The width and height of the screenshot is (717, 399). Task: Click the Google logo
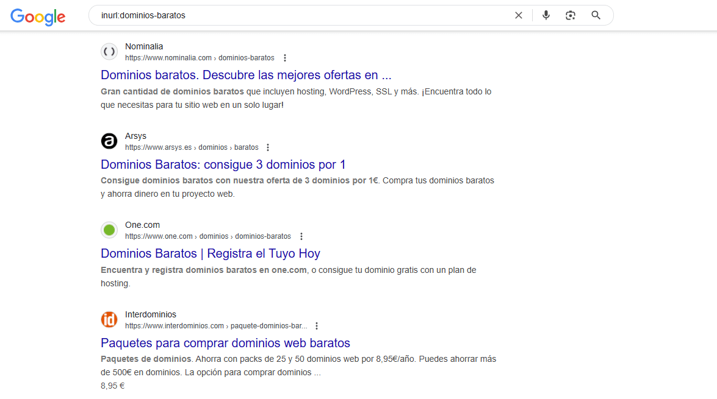(x=38, y=17)
